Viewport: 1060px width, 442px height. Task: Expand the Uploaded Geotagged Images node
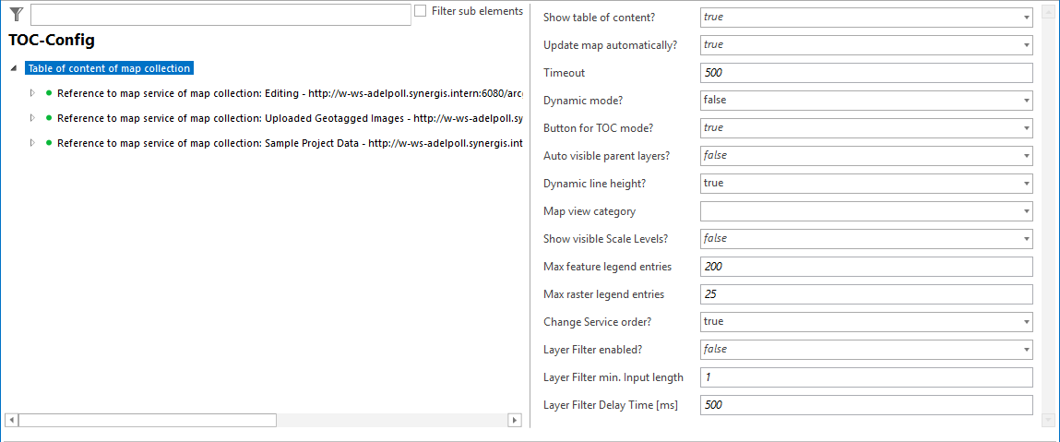pyautogui.click(x=32, y=118)
